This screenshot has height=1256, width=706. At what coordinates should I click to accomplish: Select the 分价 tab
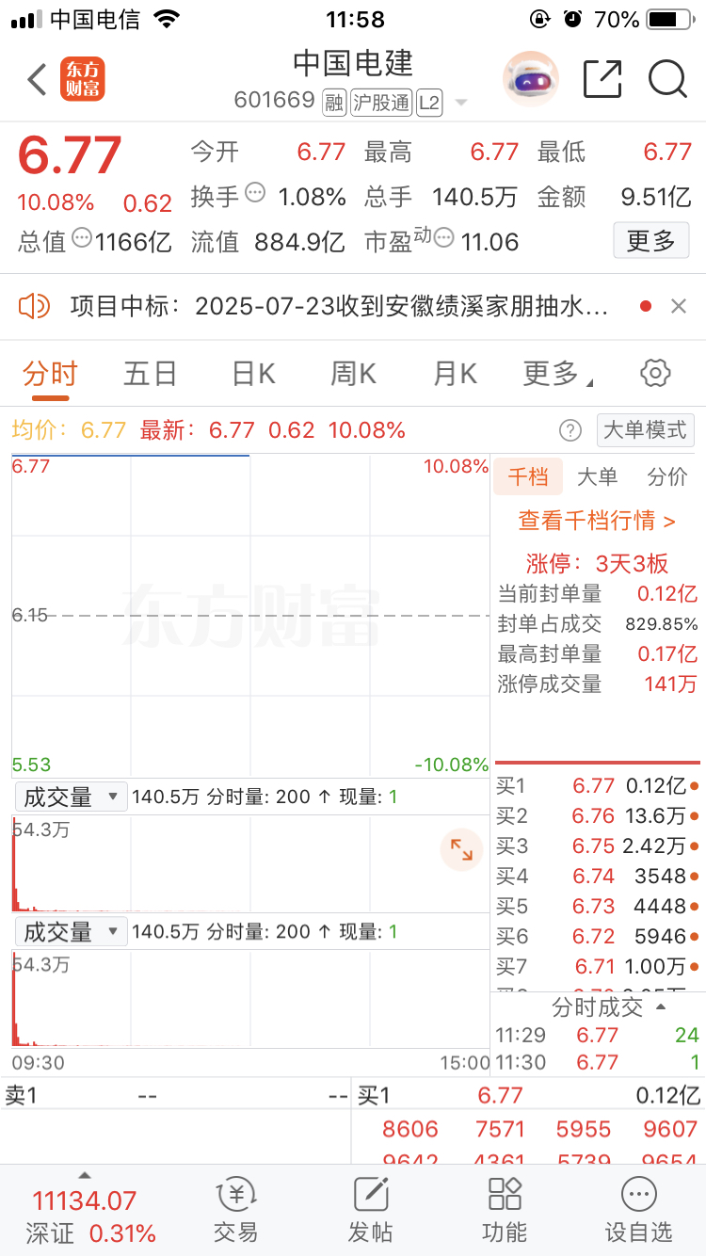(x=667, y=476)
